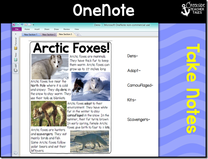Click the Adapt- note line
Viewport: 208px width, 159px height.
[134, 71]
